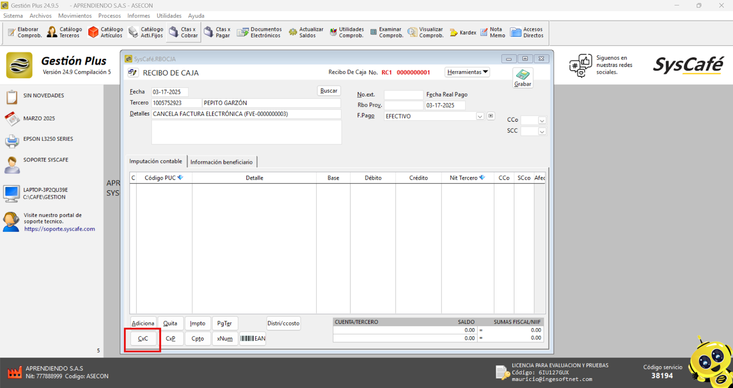733x388 pixels.
Task: Open Catálogo Artículos toolbar icon
Action: [x=105, y=32]
